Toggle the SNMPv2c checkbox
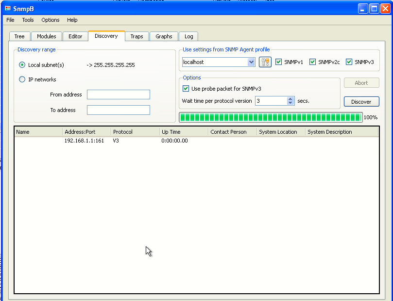This screenshot has width=393, height=301. [312, 62]
